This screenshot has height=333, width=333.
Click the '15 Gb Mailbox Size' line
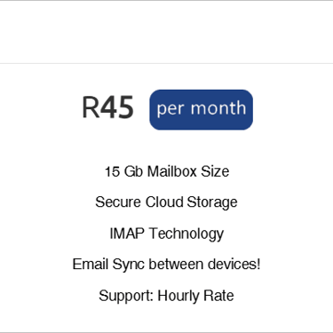(167, 171)
